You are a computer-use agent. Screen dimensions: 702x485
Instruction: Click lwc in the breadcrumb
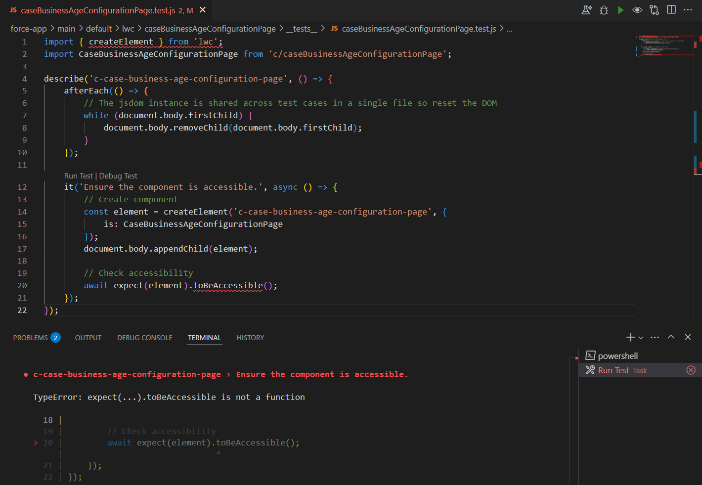128,29
